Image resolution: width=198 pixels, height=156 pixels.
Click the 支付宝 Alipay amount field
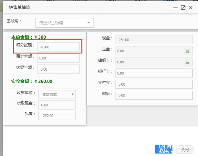[x=154, y=84]
